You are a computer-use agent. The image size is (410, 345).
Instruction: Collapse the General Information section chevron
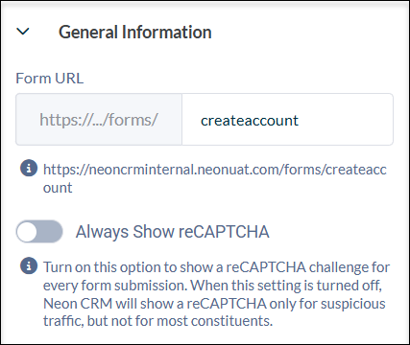point(23,32)
